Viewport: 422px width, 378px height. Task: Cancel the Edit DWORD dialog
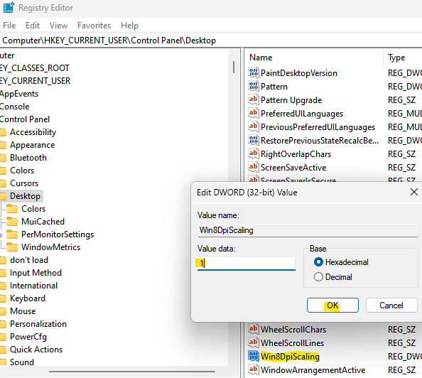(391, 305)
